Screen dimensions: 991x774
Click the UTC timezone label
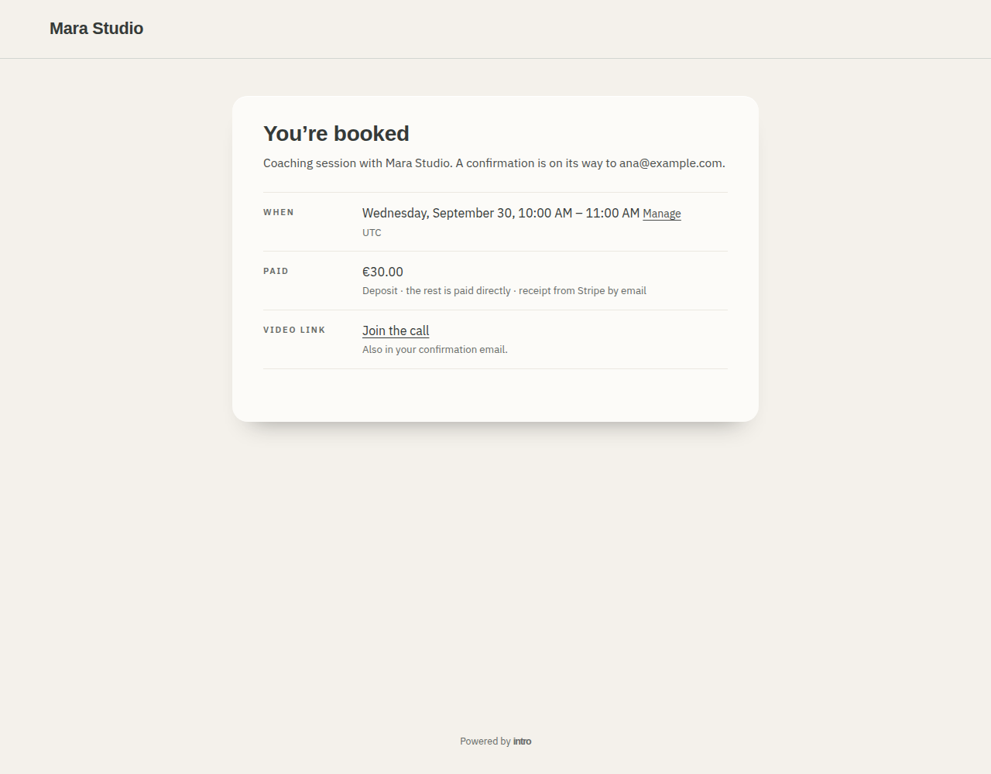click(372, 232)
